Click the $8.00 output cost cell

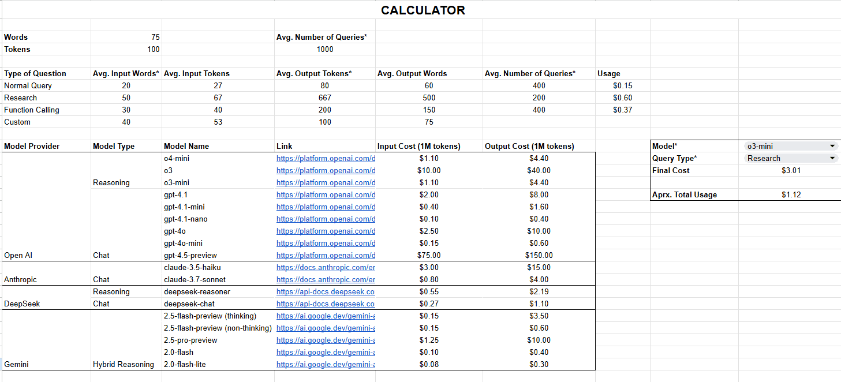(539, 194)
